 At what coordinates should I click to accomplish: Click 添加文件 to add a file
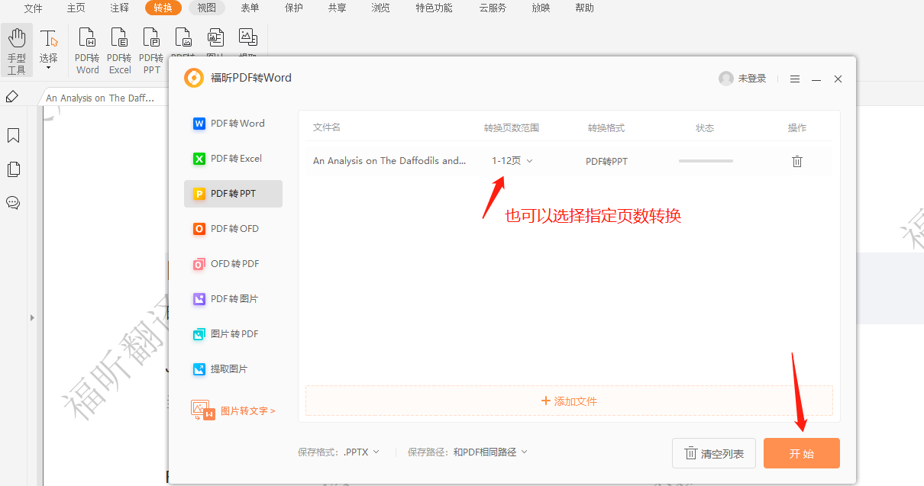569,401
